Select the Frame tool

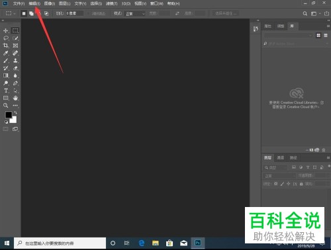tap(15, 46)
